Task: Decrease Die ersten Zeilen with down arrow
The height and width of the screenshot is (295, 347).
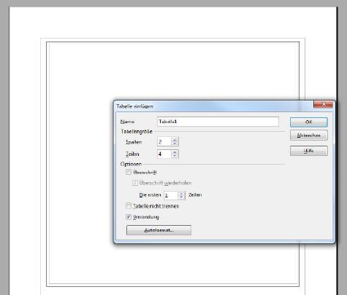Action: [x=181, y=197]
